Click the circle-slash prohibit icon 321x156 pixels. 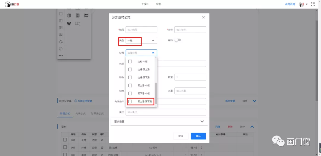(x=61, y=49)
